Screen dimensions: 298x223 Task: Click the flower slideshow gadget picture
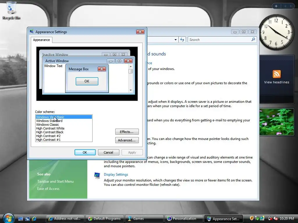[x=276, y=122]
